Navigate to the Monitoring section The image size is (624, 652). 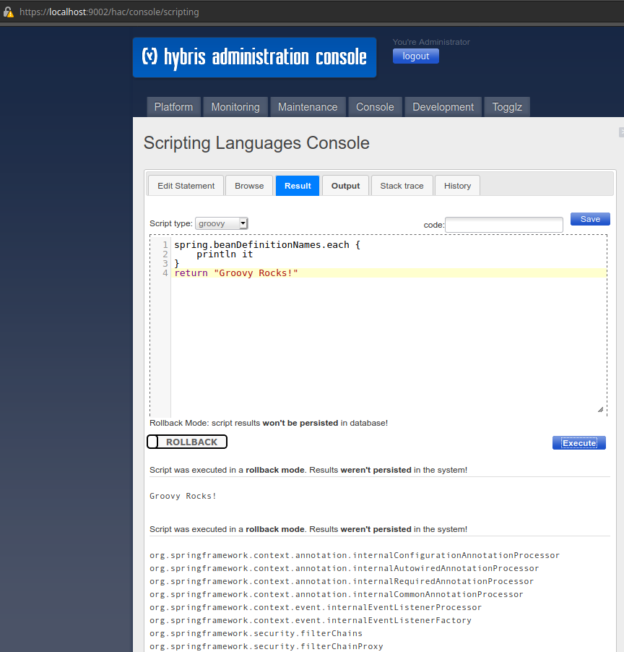coord(235,106)
